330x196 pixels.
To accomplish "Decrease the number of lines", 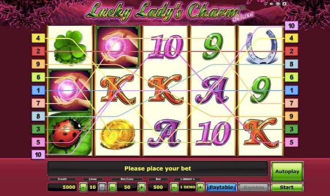I will (83, 187).
